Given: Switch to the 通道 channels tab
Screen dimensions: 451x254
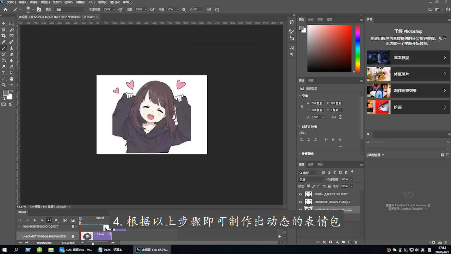Looking at the screenshot, I should pyautogui.click(x=311, y=164).
